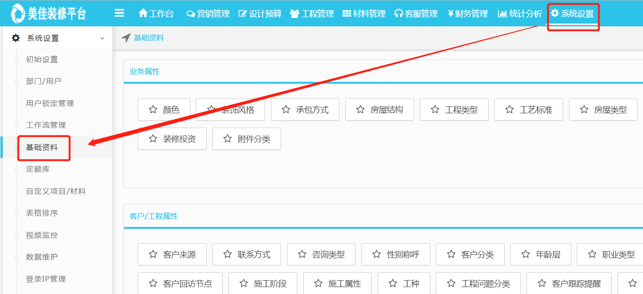Click the 营销管理 megaphone icon

(190, 13)
